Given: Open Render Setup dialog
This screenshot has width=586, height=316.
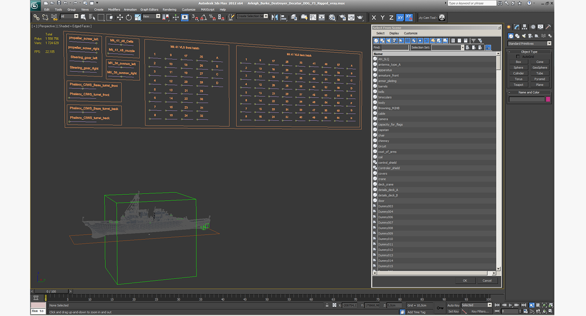Looking at the screenshot, I should click(342, 17).
